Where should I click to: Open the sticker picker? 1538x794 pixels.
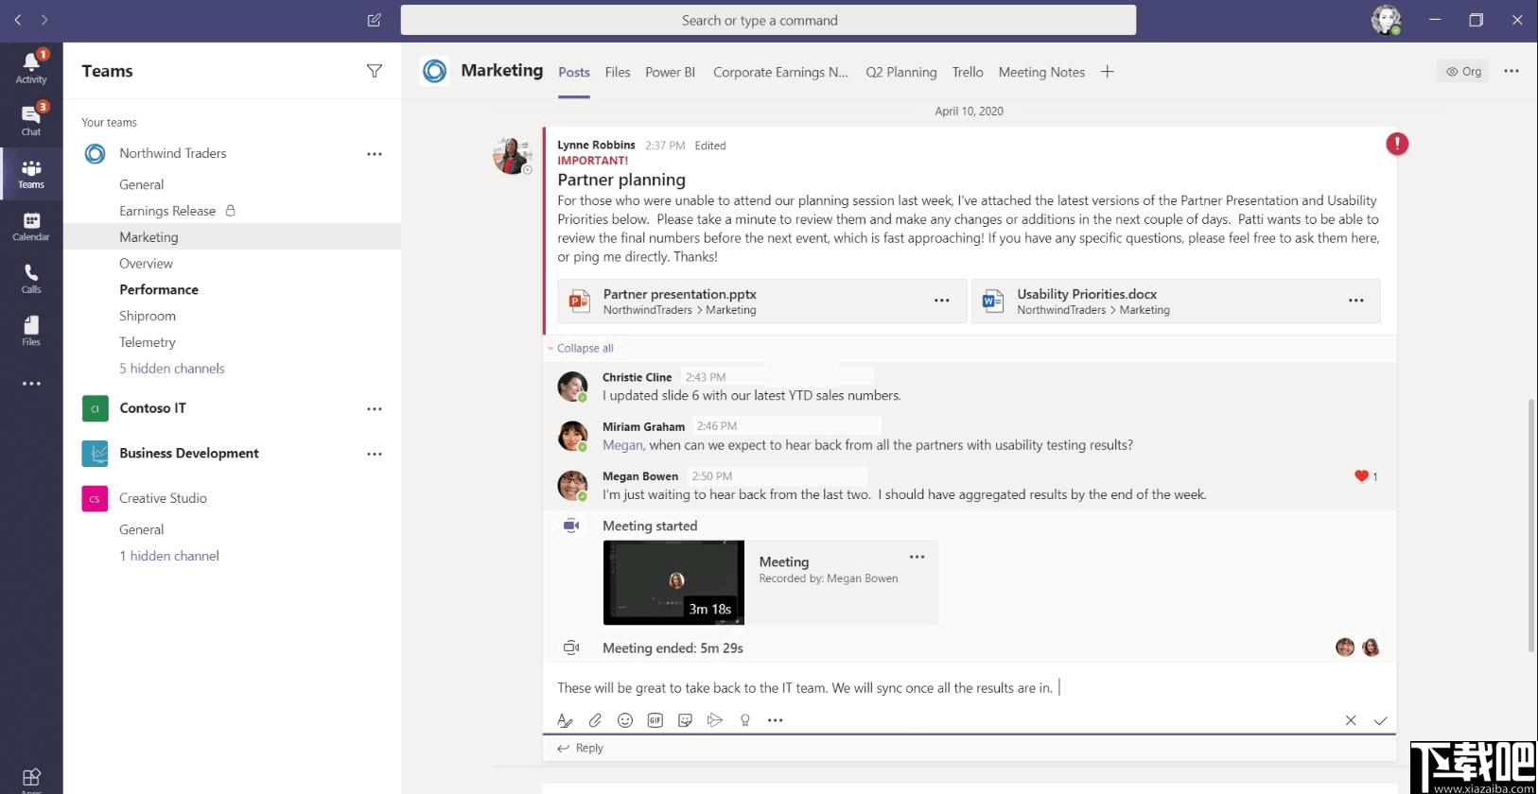686,720
